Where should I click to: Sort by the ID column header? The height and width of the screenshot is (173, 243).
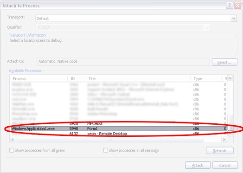[x=77, y=79]
